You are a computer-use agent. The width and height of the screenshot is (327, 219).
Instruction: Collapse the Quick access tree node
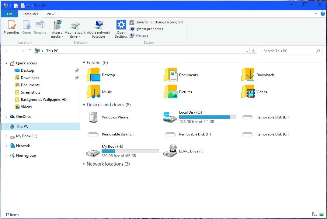pos(6,63)
